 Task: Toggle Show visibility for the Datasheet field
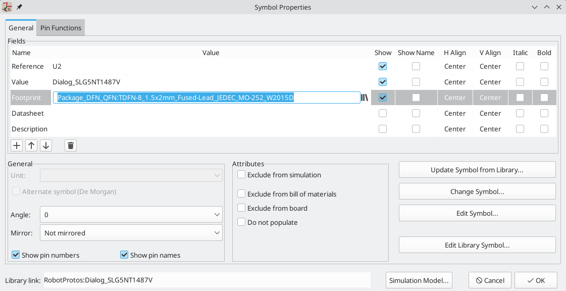pyautogui.click(x=382, y=113)
